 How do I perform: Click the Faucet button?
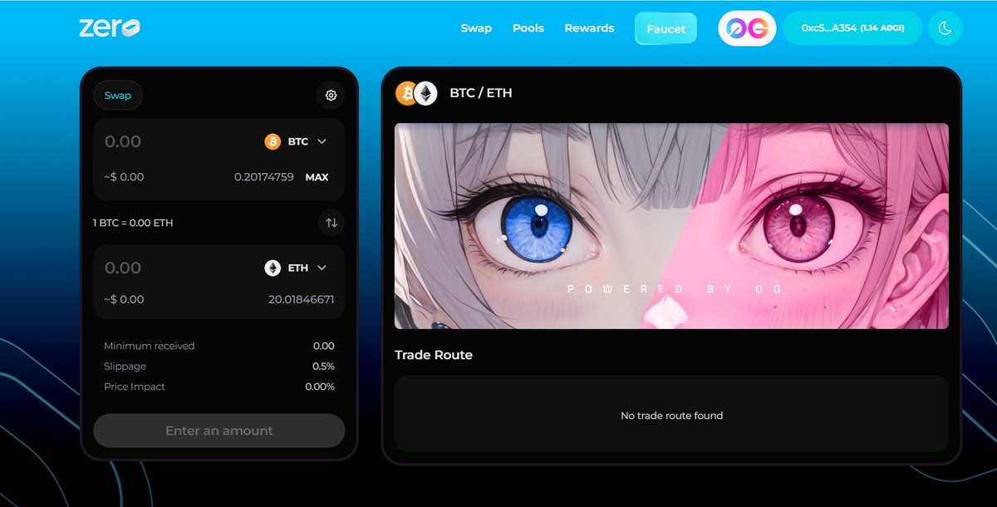coord(665,27)
